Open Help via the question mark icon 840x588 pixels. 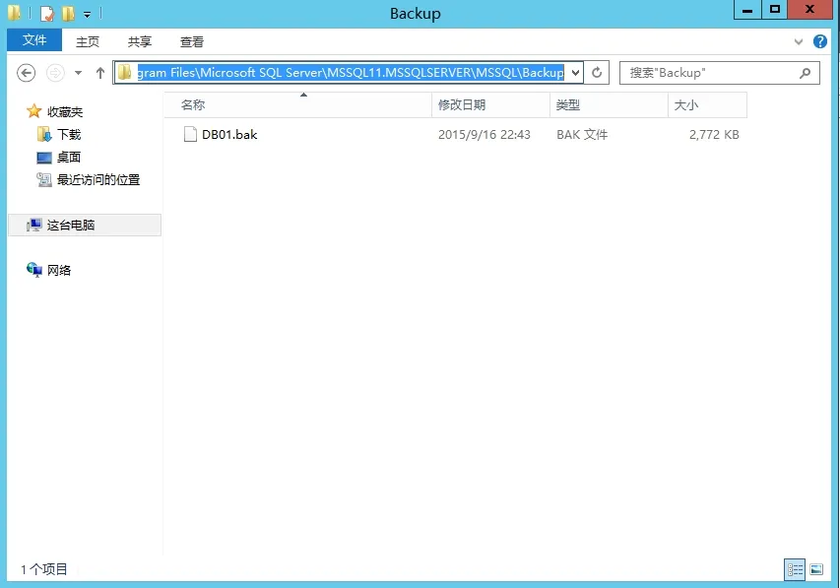pos(819,41)
